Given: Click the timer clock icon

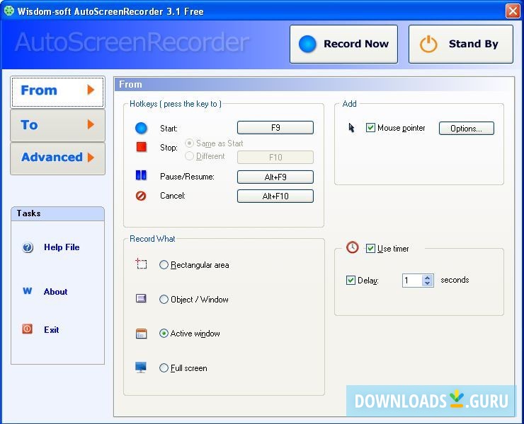Looking at the screenshot, I should point(352,247).
